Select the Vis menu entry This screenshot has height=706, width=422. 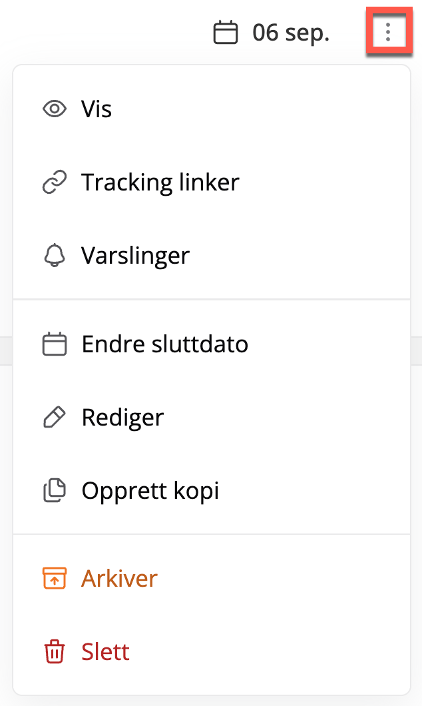click(x=212, y=109)
